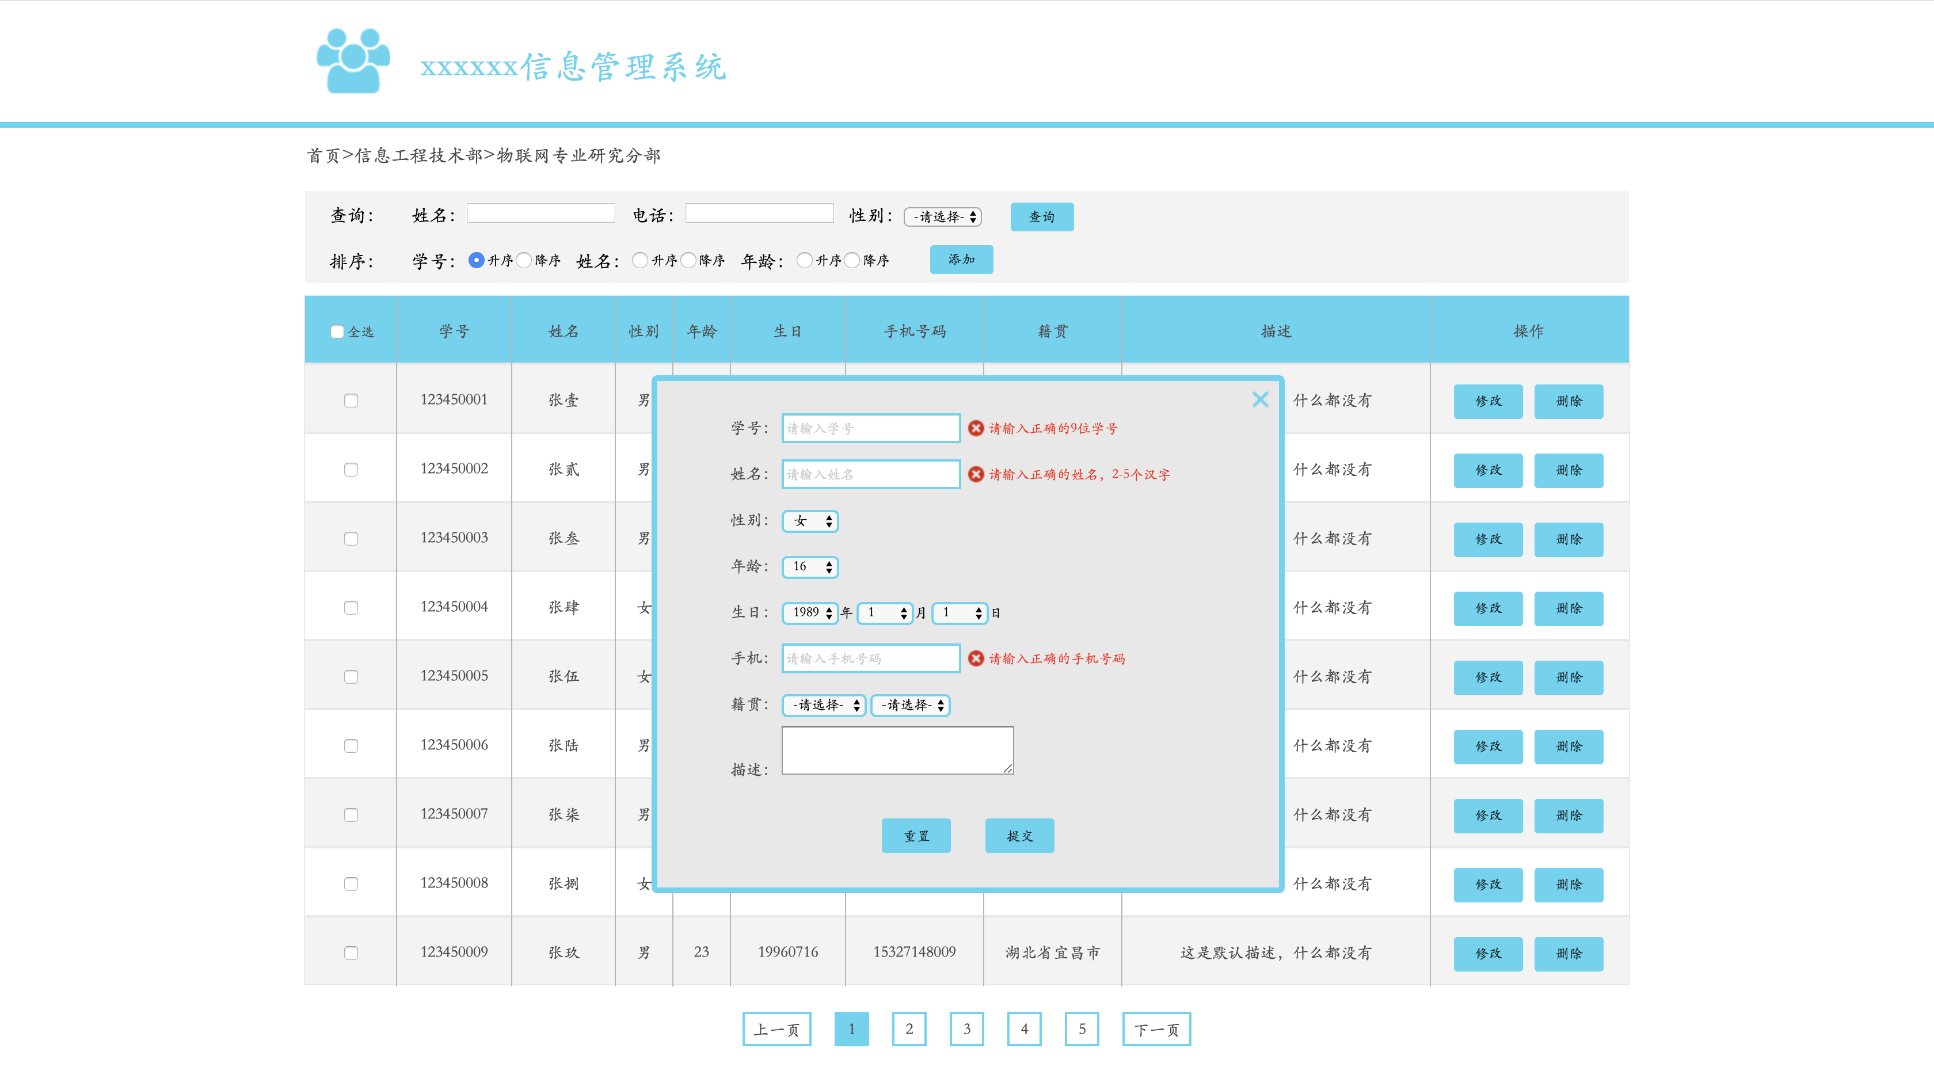The width and height of the screenshot is (1934, 1082).
Task: Click 删除 for row 123450009
Action: (1569, 954)
